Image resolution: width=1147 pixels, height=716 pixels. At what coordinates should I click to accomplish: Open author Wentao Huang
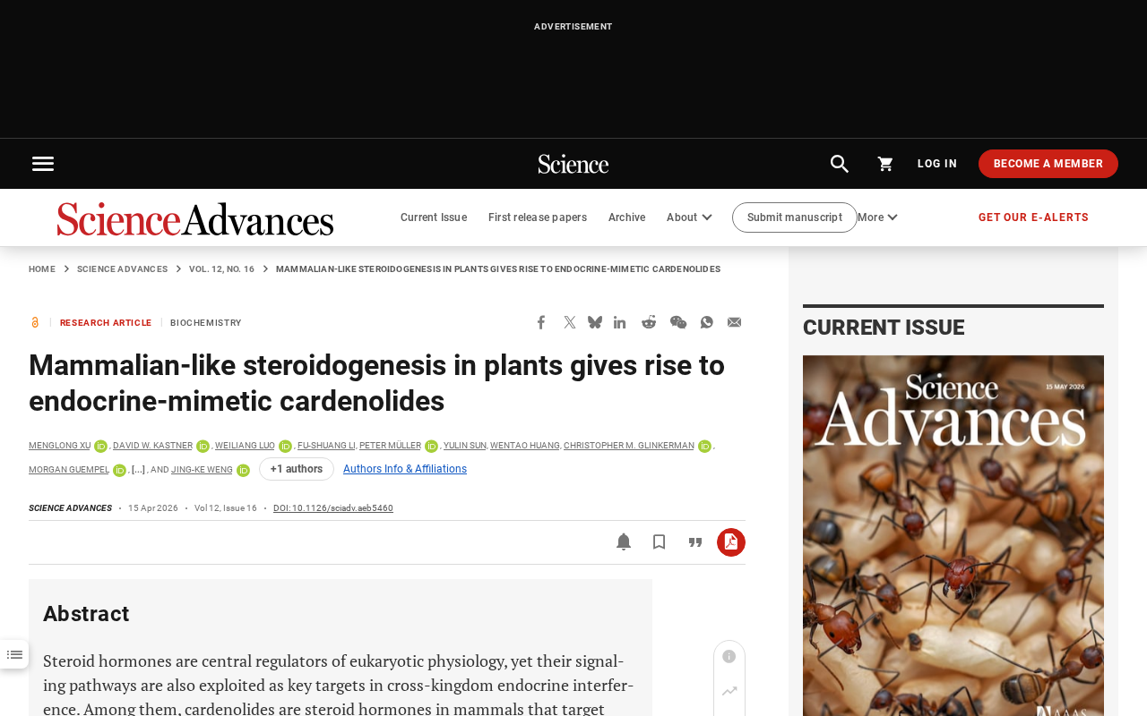pyautogui.click(x=525, y=446)
